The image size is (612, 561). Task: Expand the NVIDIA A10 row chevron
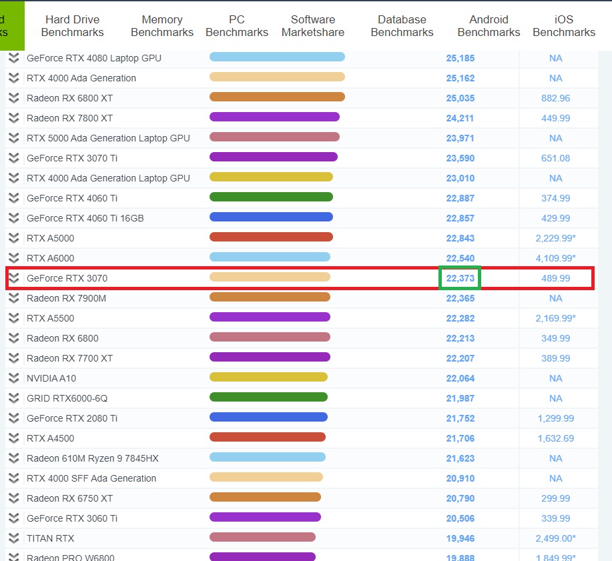coord(13,378)
